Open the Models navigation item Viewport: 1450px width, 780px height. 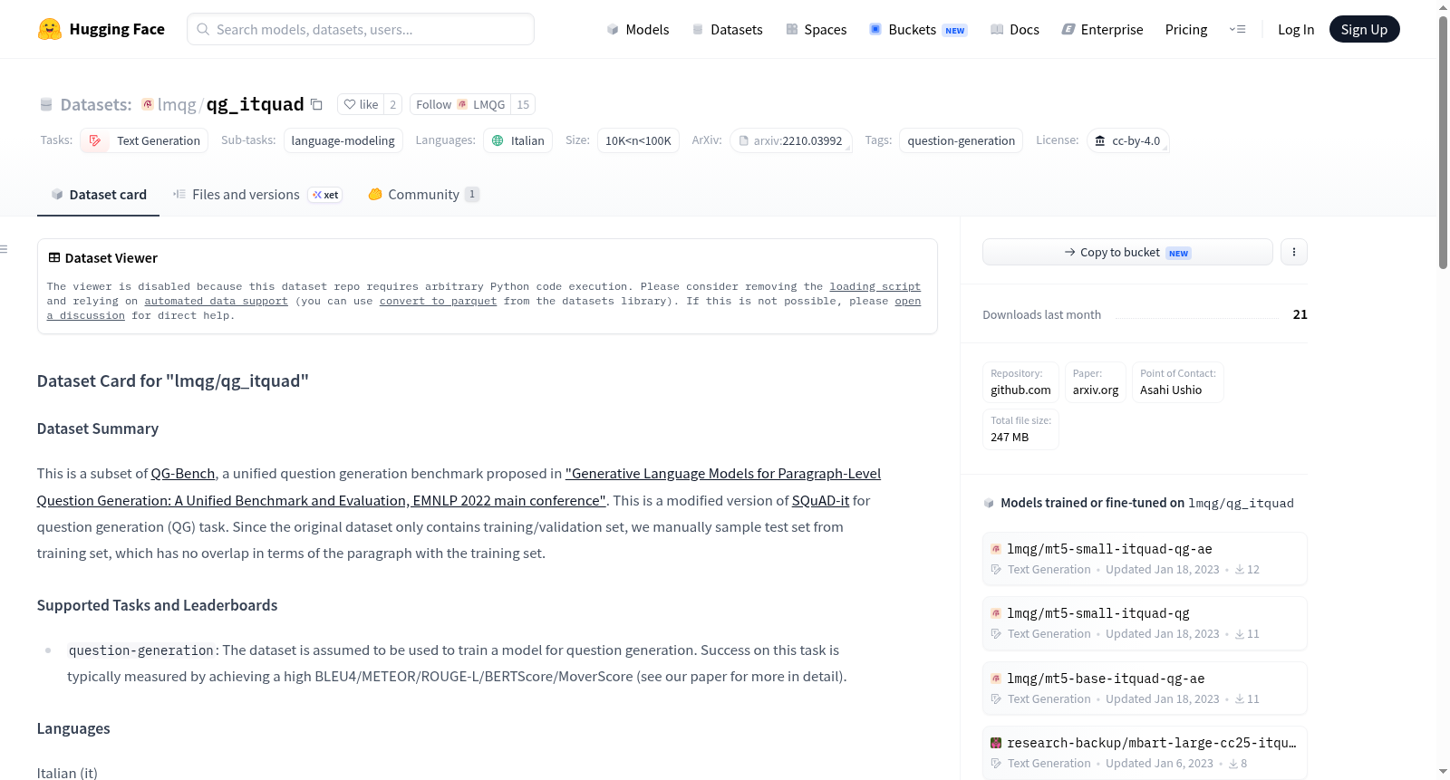[x=638, y=29]
